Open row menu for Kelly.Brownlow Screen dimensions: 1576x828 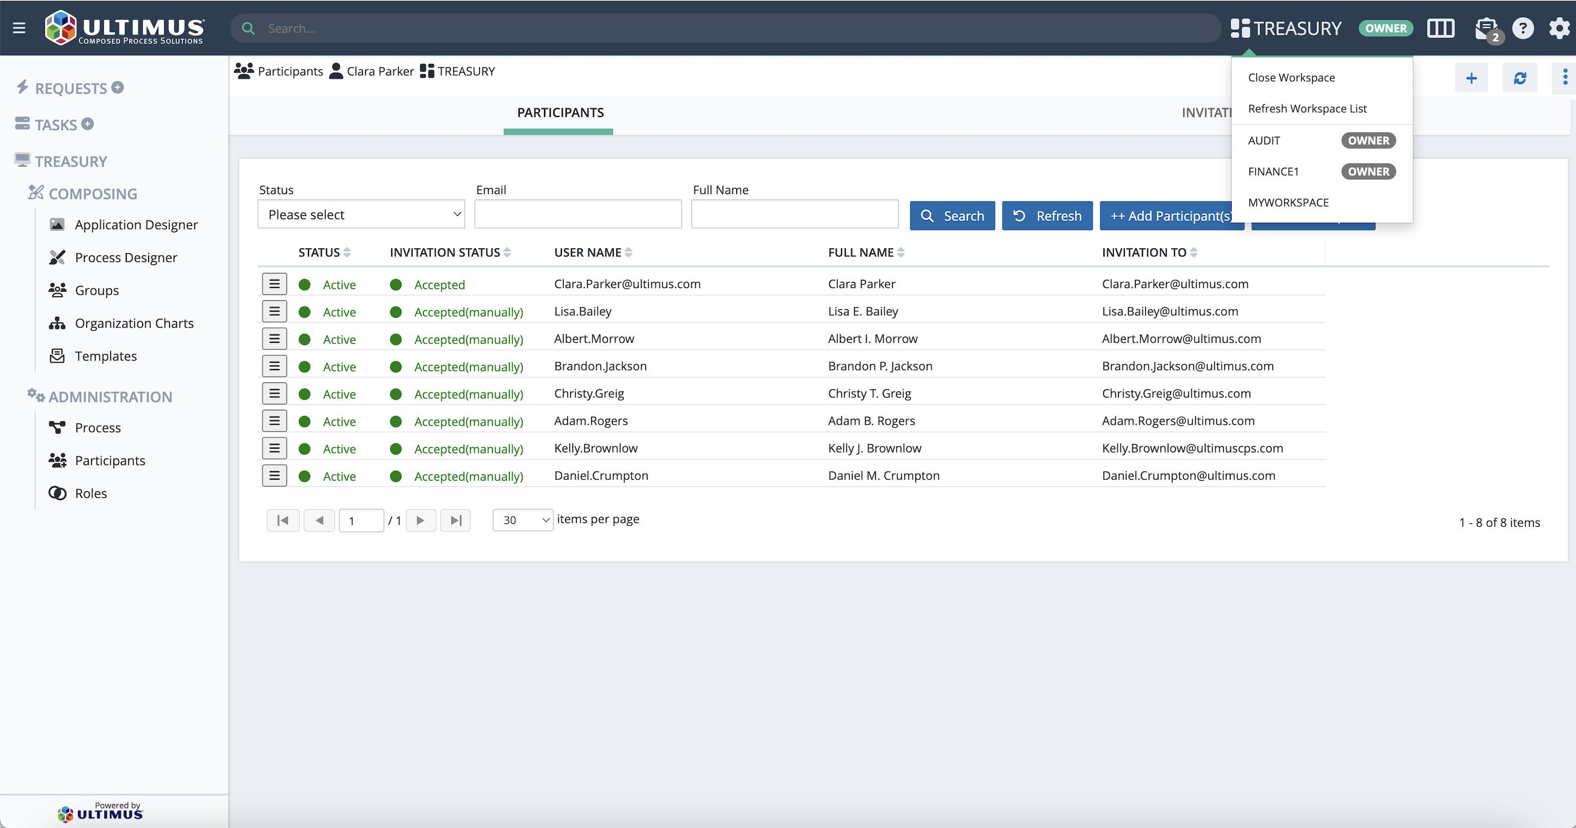[274, 448]
